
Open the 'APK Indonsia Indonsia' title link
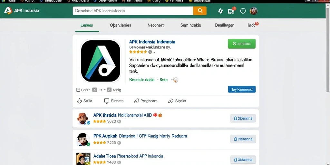[152, 42]
